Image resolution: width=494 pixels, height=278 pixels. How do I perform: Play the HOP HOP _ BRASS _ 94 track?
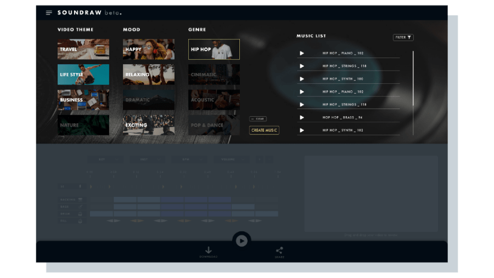[302, 117]
